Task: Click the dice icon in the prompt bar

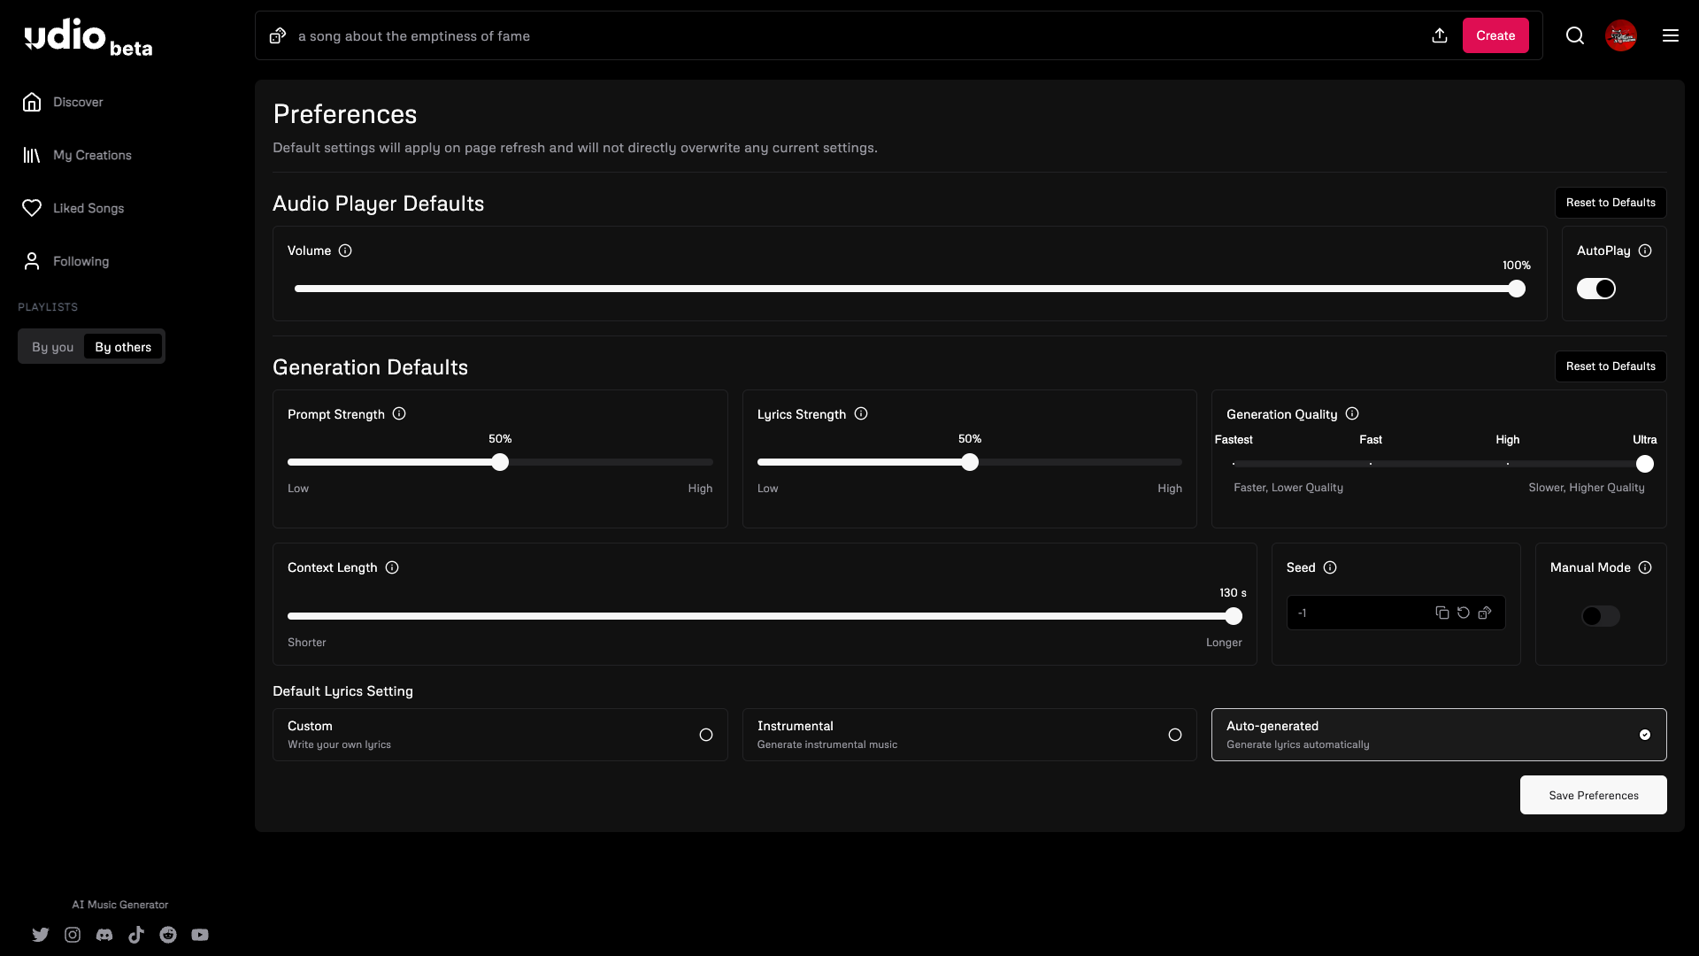Action: tap(278, 35)
